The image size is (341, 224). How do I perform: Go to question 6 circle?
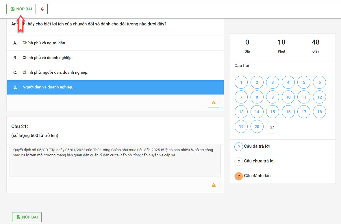(319, 82)
